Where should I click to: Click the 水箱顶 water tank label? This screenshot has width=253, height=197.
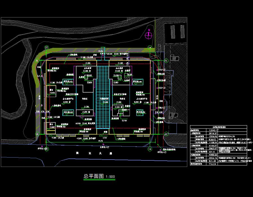click(x=128, y=71)
